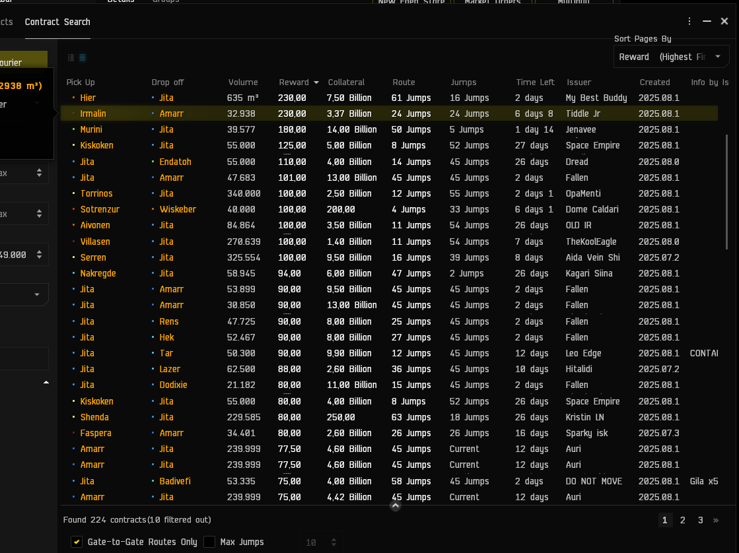Enable the Max Jumps checkbox
This screenshot has width=739, height=553.
[x=209, y=542]
